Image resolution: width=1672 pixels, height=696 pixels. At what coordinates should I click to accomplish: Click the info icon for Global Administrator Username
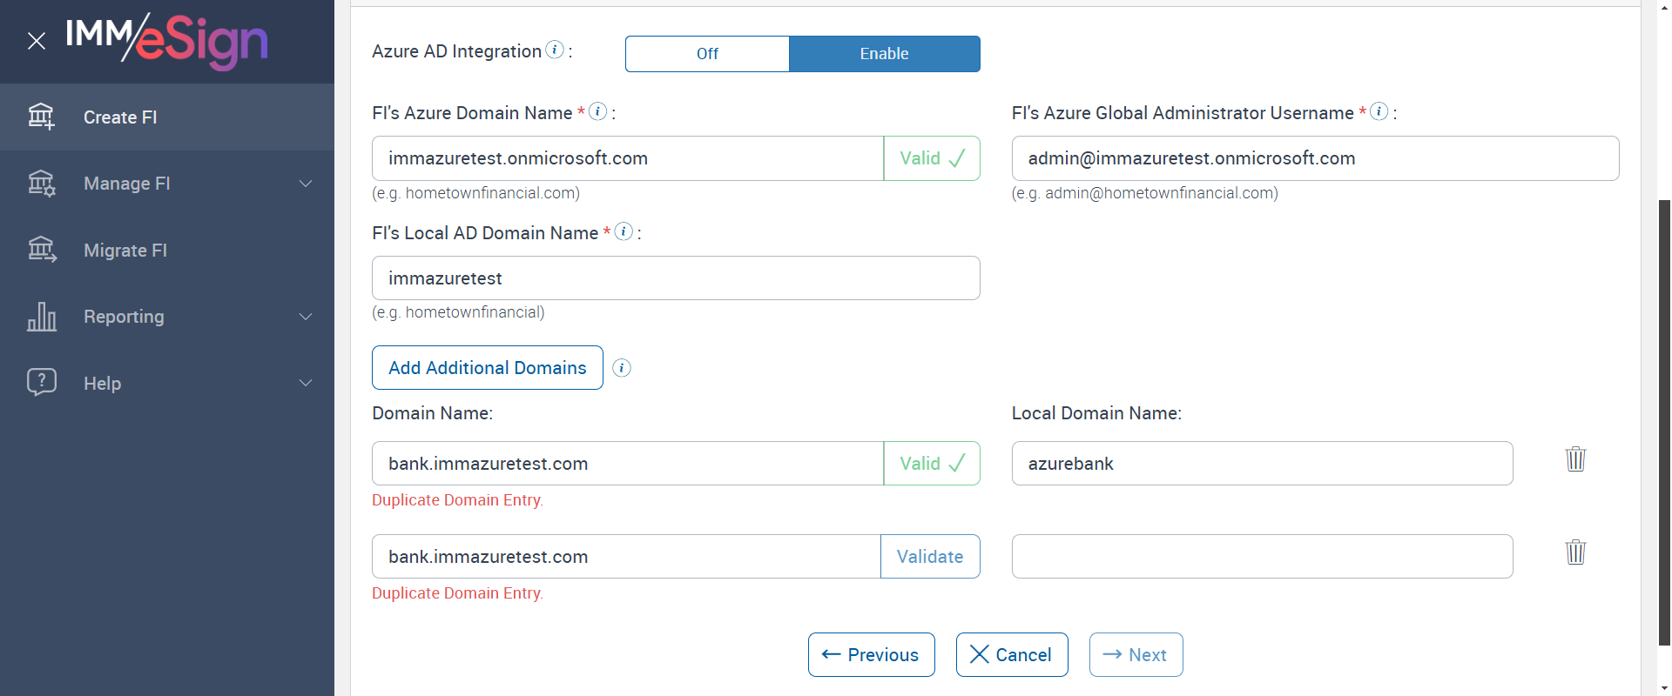click(x=1379, y=111)
